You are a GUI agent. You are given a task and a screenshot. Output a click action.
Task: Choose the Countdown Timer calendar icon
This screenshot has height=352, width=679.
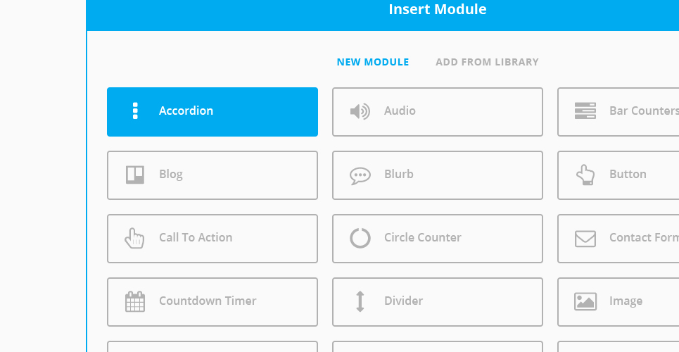(x=135, y=302)
